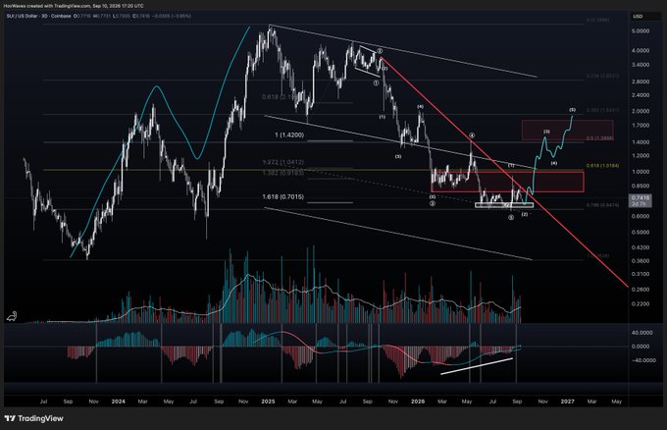Click the 0.2200 price axis label
Viewport: 667px width, 430px height.
pos(641,304)
